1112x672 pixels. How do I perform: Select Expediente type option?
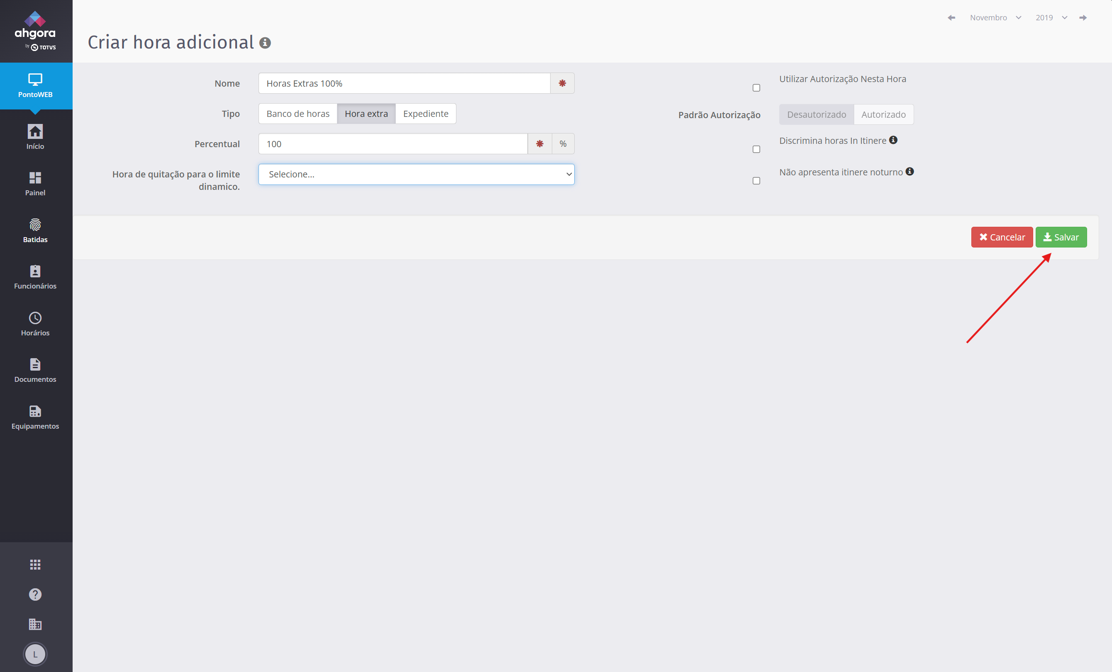click(426, 114)
